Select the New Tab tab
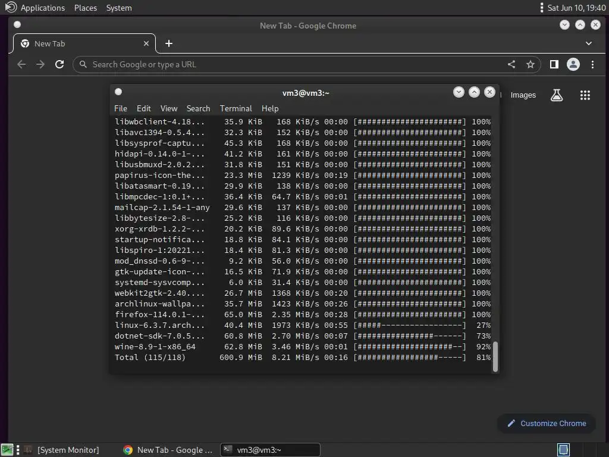 point(84,43)
